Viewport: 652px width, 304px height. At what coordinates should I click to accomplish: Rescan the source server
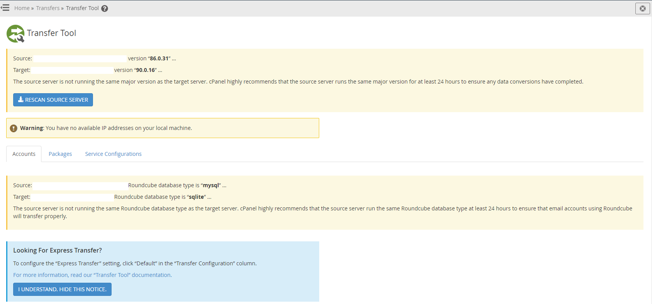coord(53,100)
